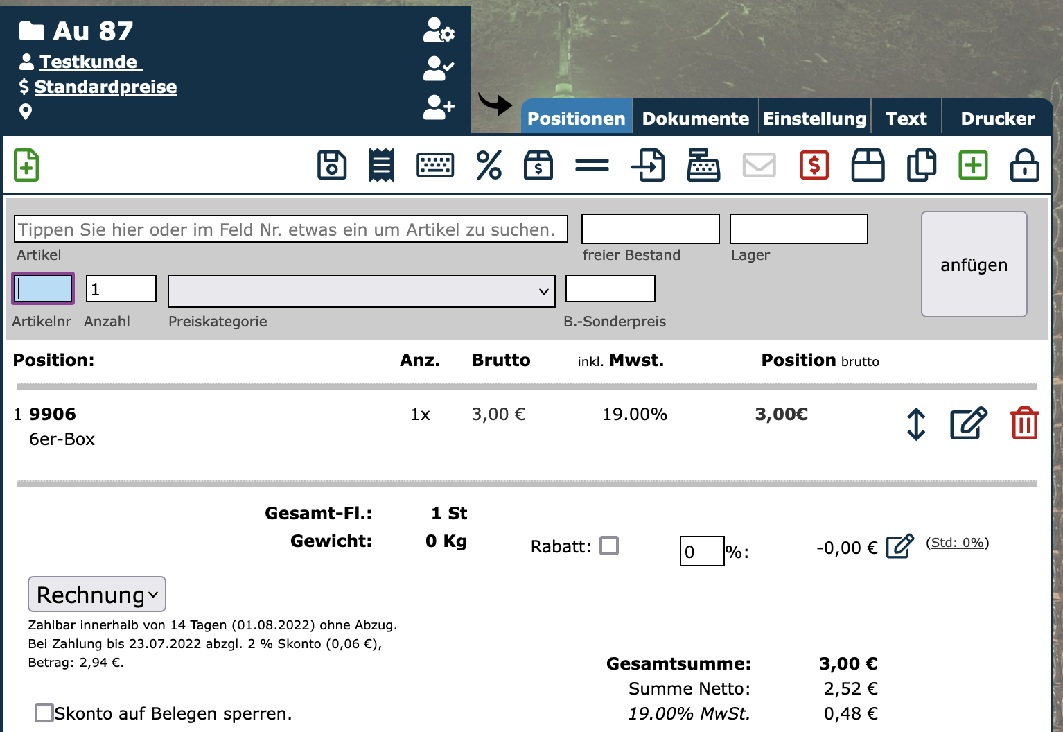Check Skonto auf Belegen sperren
This screenshot has height=732, width=1063.
click(44, 712)
